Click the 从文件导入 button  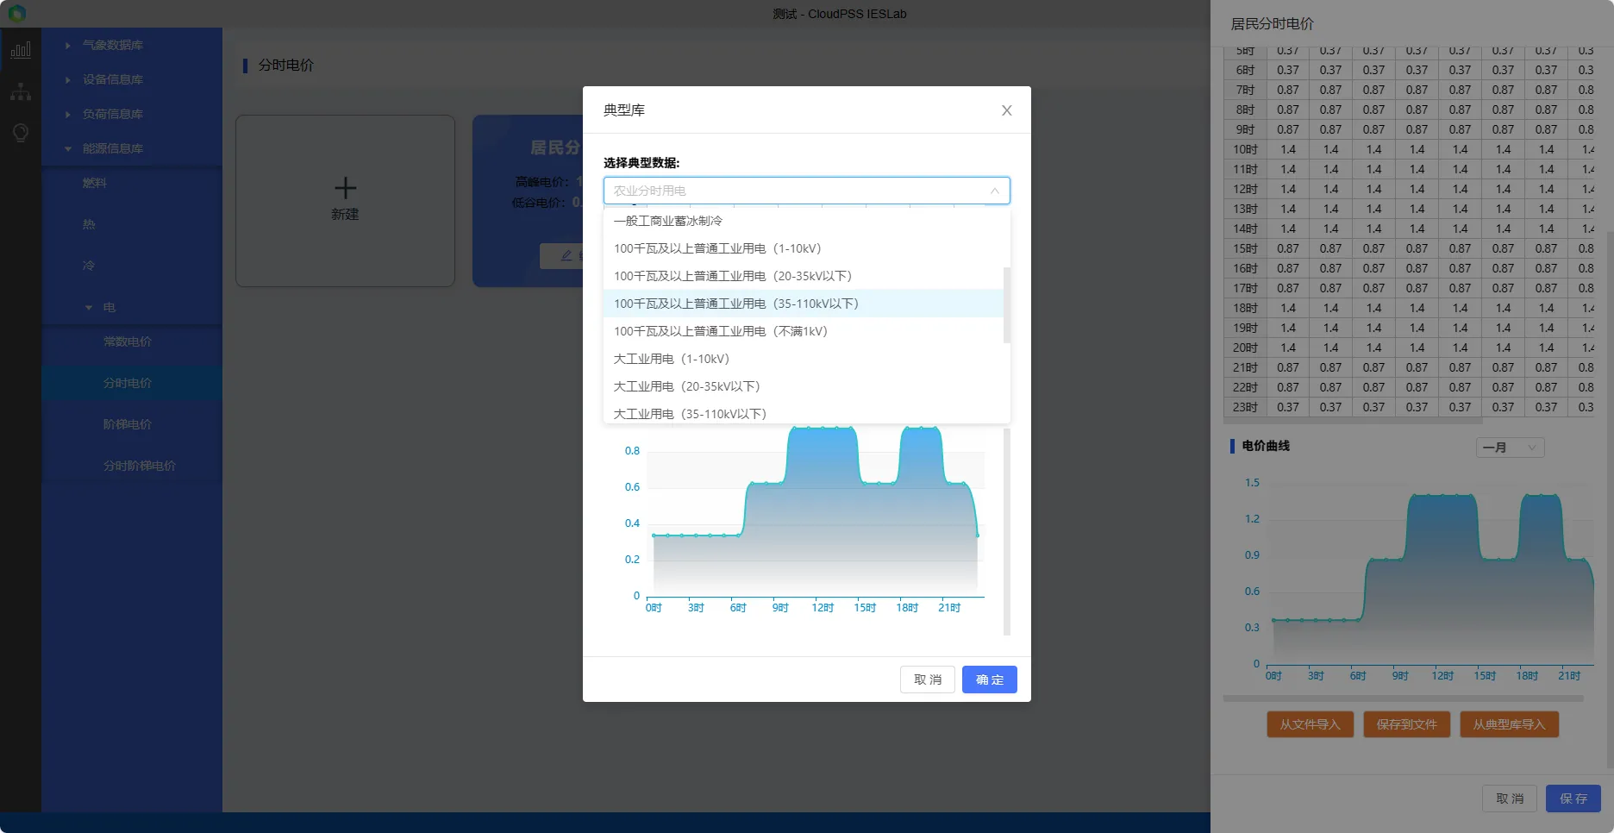tap(1310, 724)
